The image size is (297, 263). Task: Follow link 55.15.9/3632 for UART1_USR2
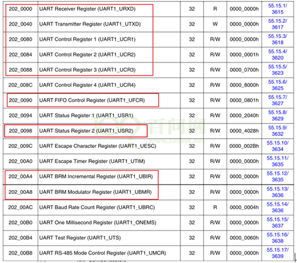[x=277, y=131]
